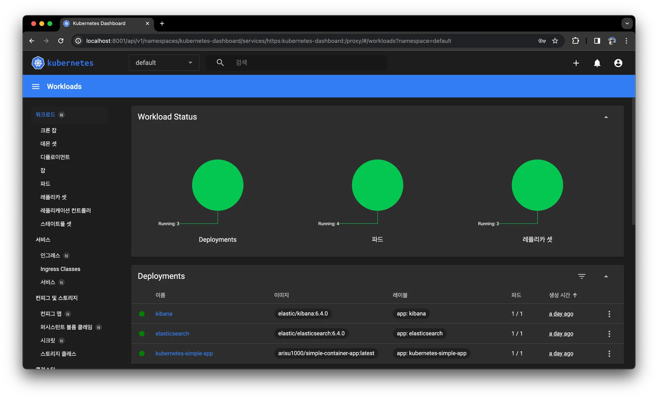The height and width of the screenshot is (399, 658).
Task: Go to Ingress Classes in sidebar
Action: pos(60,269)
